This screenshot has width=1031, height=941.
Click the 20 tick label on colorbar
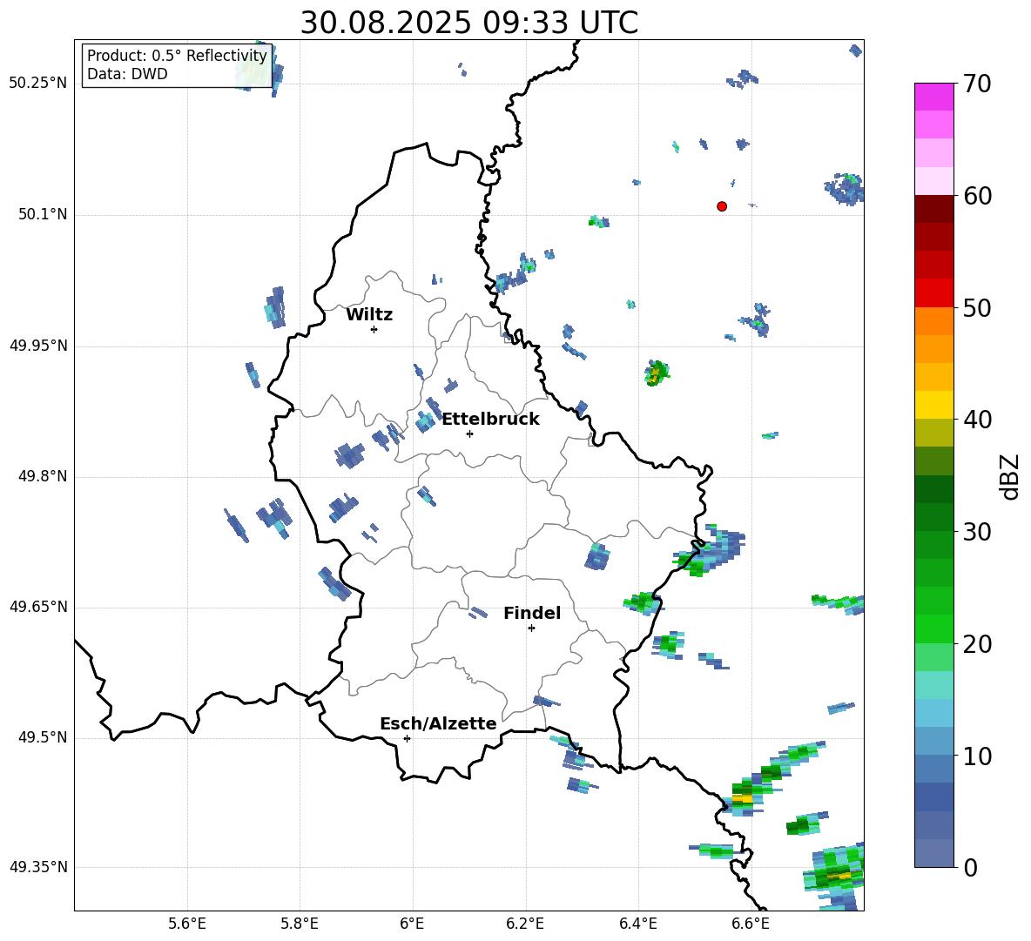[x=977, y=643]
